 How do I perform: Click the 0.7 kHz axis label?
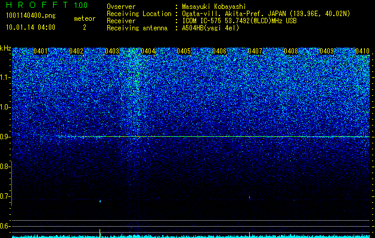[5, 196]
